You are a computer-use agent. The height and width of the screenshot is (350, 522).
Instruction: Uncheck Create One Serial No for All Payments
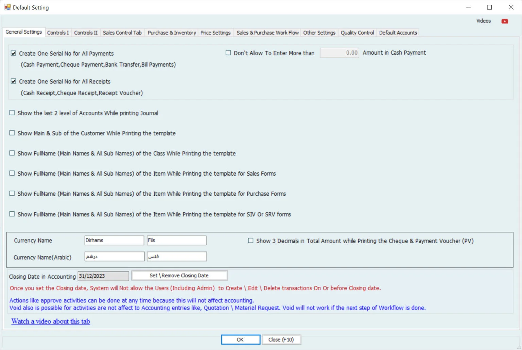tap(14, 53)
